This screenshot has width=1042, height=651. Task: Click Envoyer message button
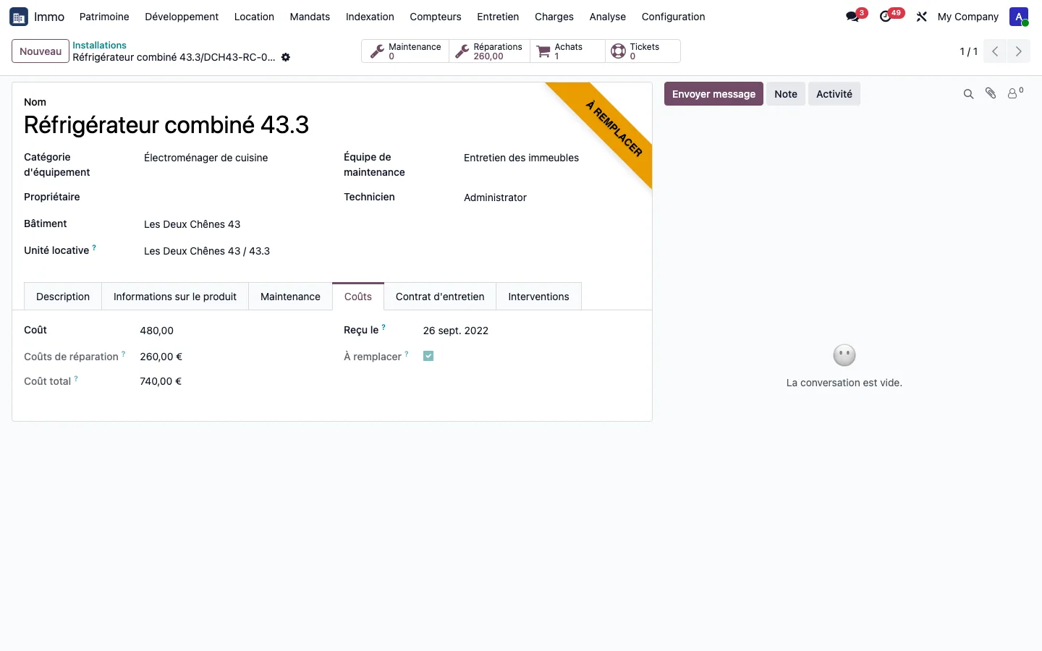tap(713, 94)
